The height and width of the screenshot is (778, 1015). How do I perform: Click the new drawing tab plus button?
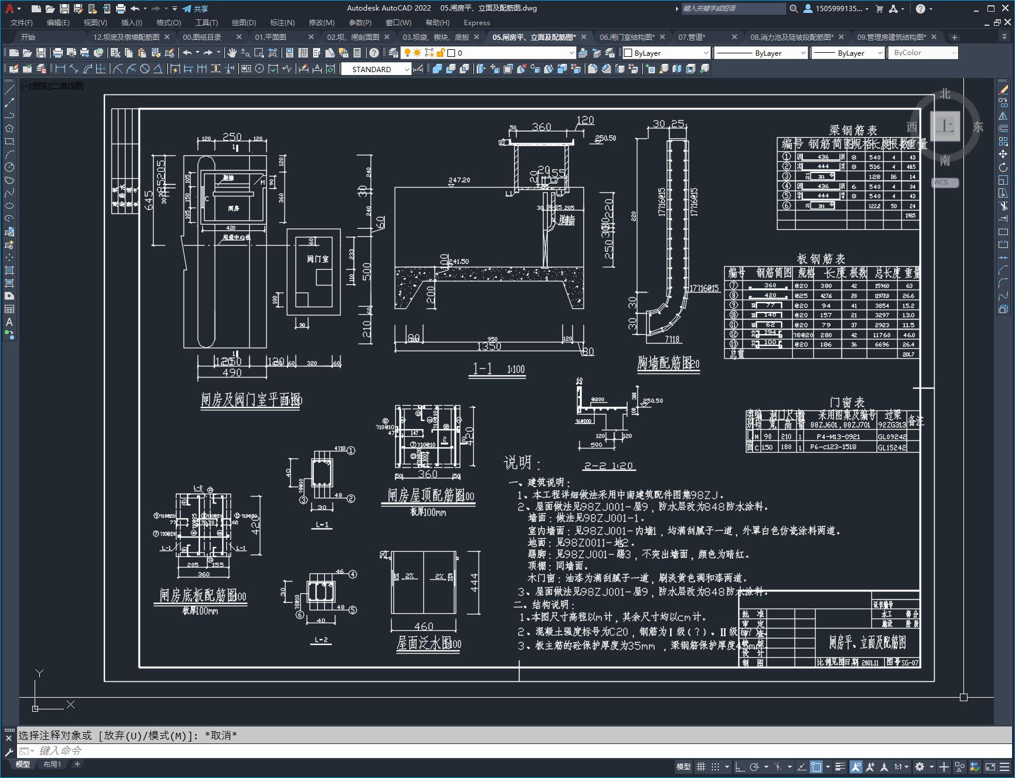click(955, 37)
